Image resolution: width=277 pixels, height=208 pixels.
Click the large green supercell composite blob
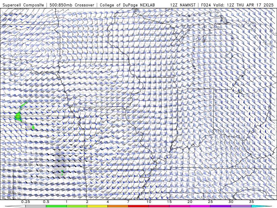pyautogui.click(x=18, y=116)
